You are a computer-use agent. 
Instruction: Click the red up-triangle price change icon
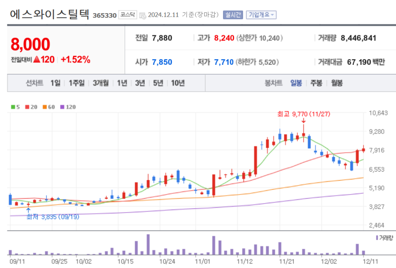[36, 60]
